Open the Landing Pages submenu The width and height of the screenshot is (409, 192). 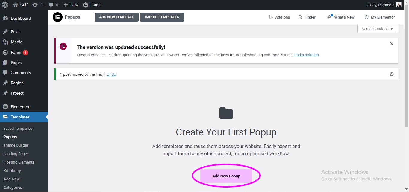coord(16,153)
